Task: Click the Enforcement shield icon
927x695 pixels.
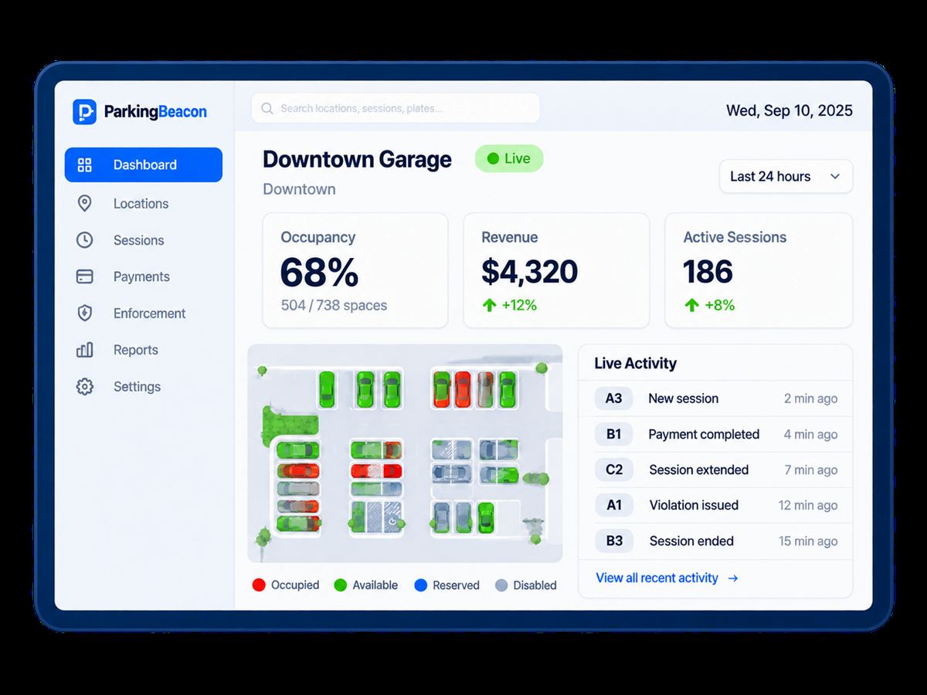Action: [85, 313]
